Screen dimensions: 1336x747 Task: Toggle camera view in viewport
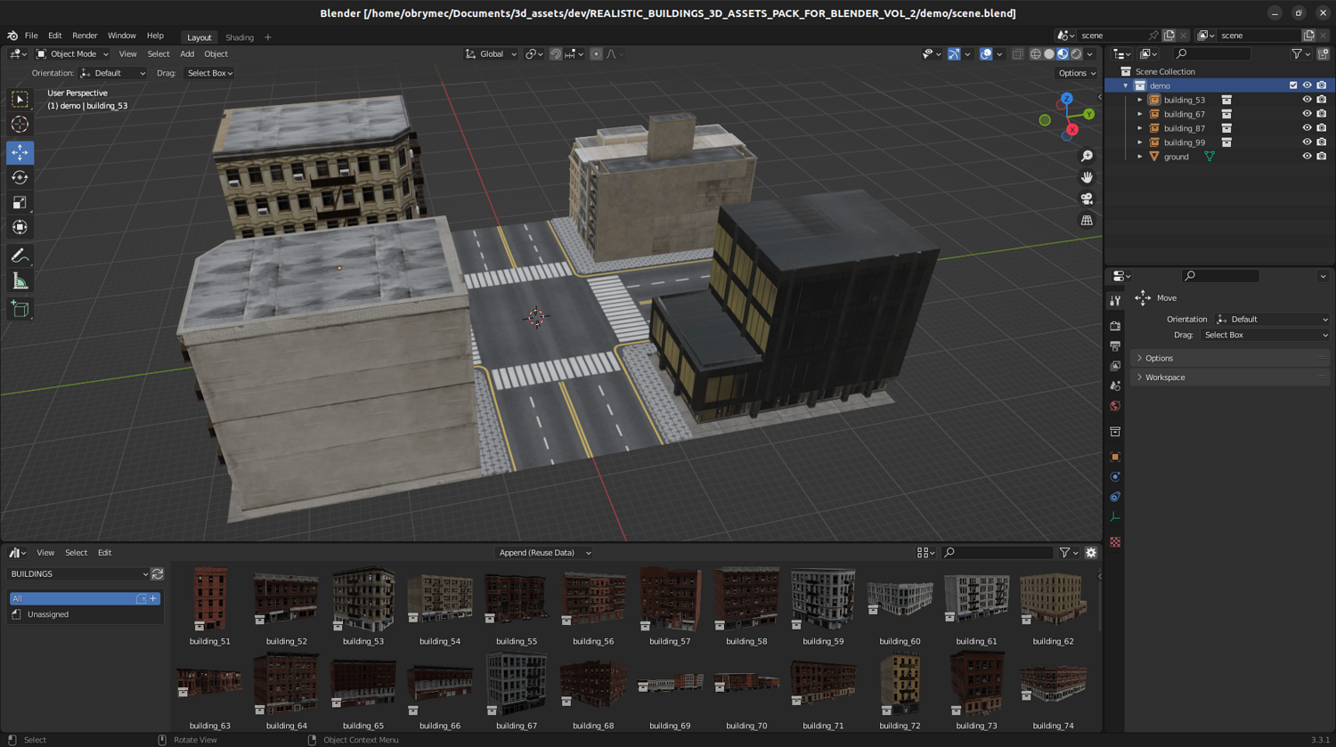(x=1087, y=199)
